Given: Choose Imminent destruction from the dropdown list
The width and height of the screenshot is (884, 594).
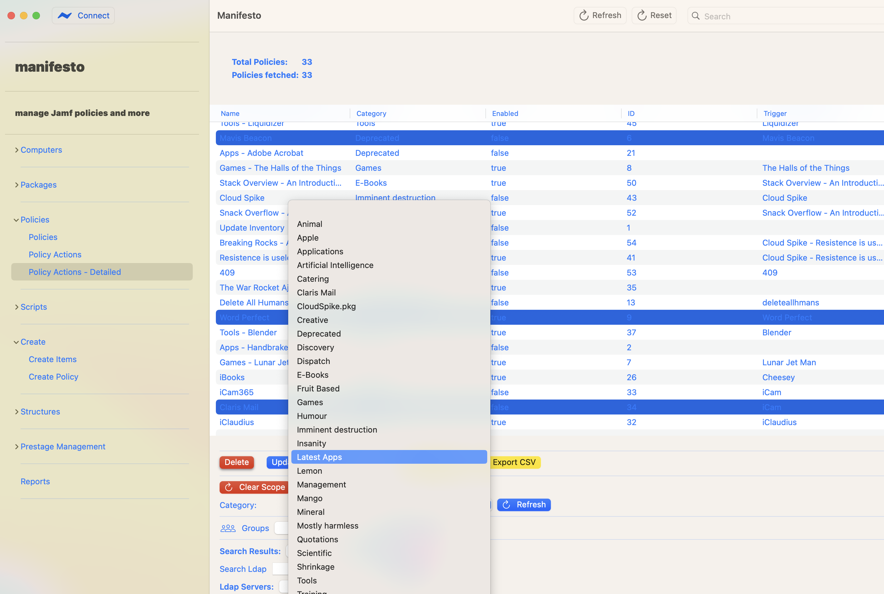Looking at the screenshot, I should point(337,429).
